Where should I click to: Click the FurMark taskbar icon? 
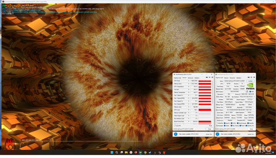(164, 152)
